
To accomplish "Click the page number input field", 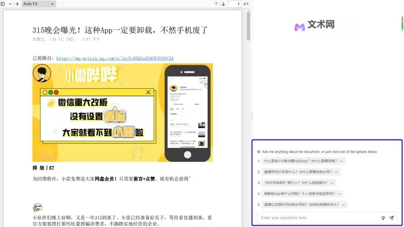I will [x=235, y=4].
